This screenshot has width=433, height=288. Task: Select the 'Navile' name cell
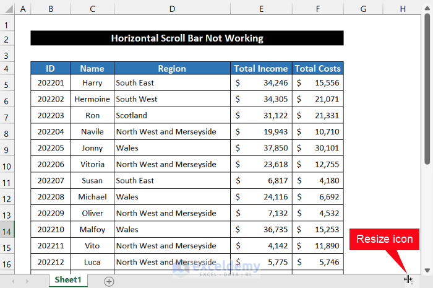point(92,131)
